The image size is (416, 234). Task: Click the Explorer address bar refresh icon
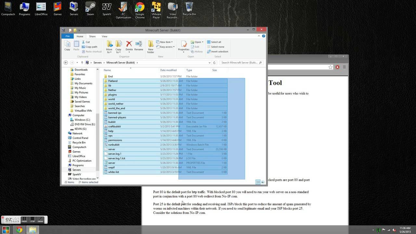point(214,62)
